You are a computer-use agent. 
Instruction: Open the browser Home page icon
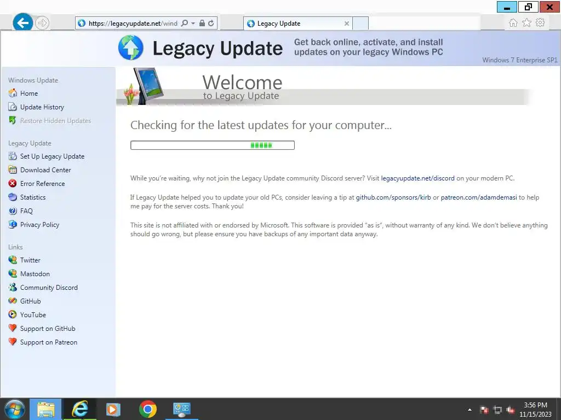click(x=513, y=23)
